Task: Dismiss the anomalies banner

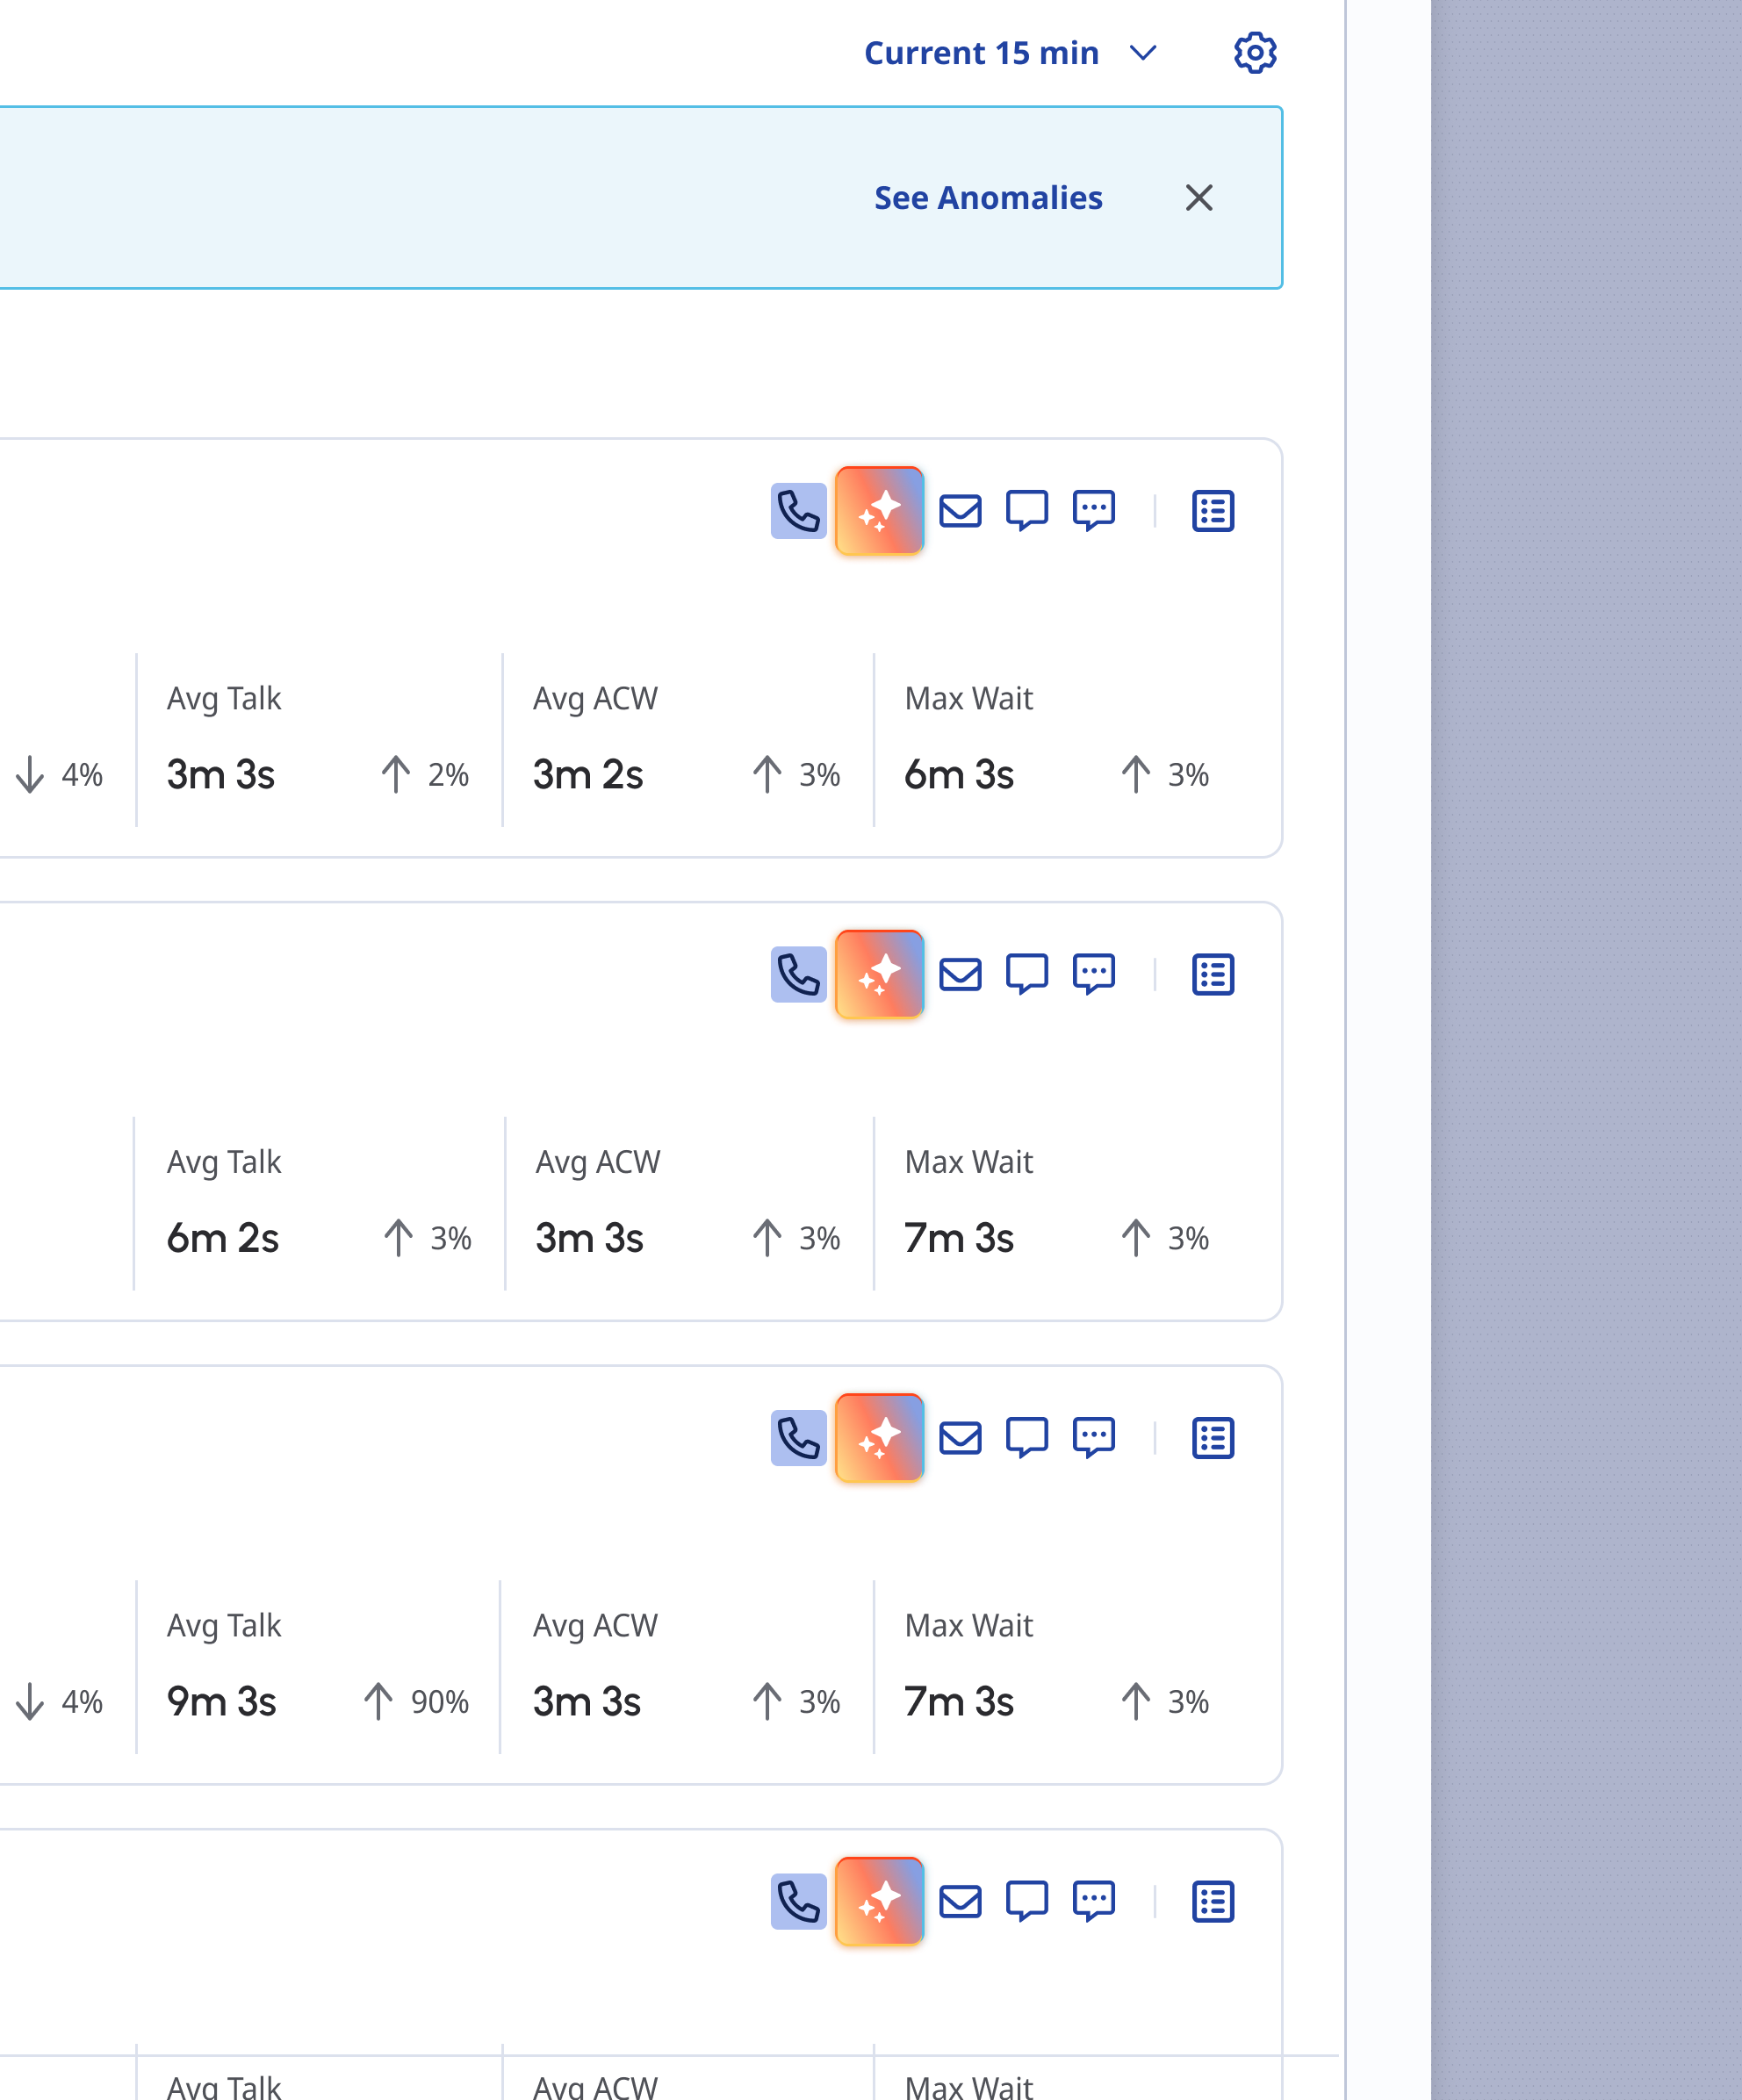Action: 1199,198
